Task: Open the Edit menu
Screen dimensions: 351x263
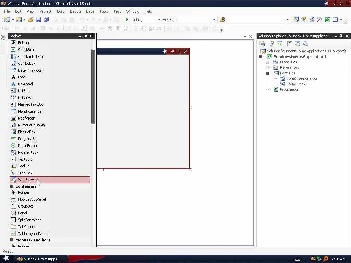Action: point(18,11)
